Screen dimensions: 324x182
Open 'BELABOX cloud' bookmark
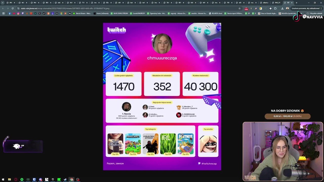215,13
